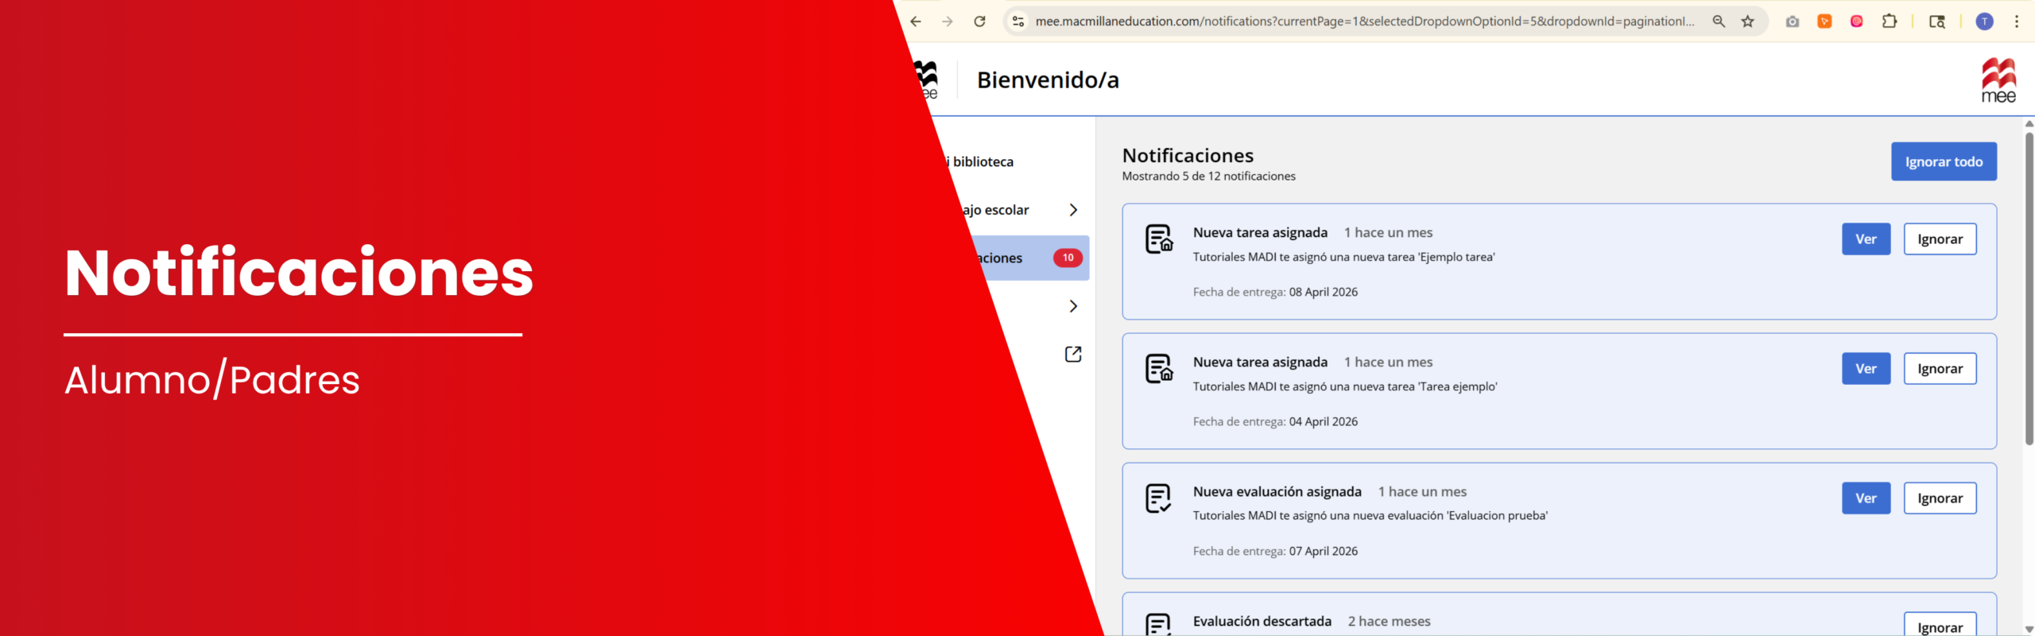The height and width of the screenshot is (636, 2035).
Task: Ignore the 'Evaluacion prueba' notification
Action: point(1940,498)
